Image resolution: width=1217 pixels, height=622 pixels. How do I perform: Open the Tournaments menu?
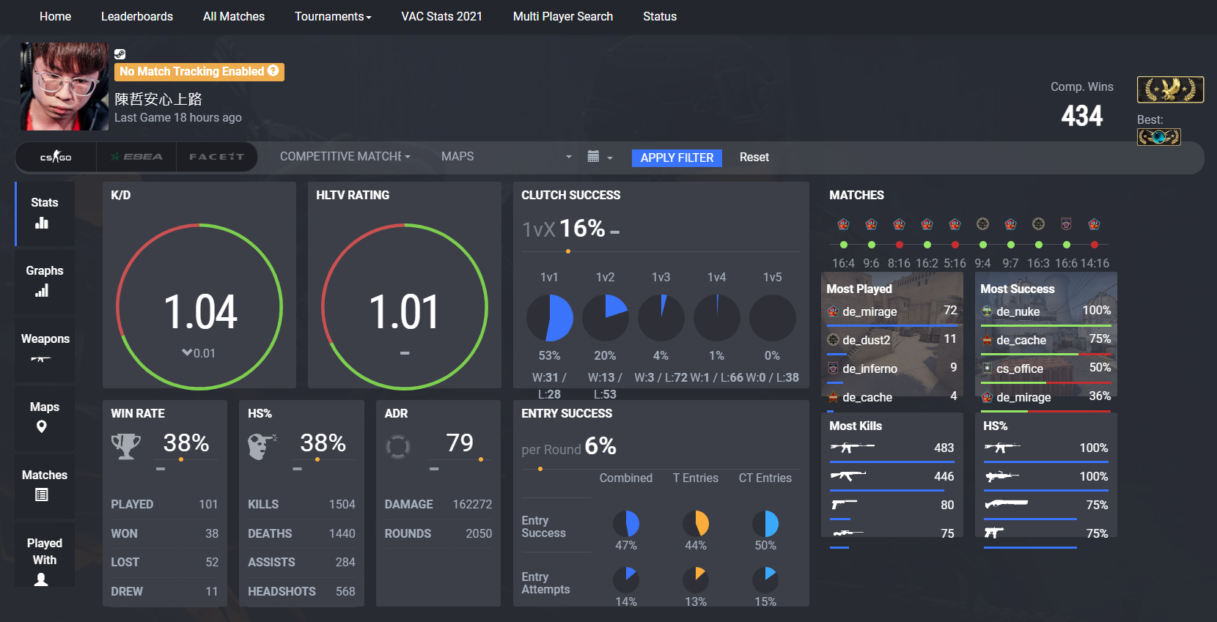tap(333, 16)
